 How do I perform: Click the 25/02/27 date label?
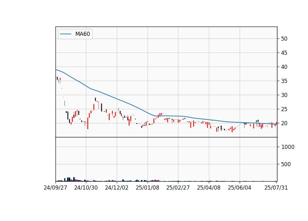click(178, 188)
